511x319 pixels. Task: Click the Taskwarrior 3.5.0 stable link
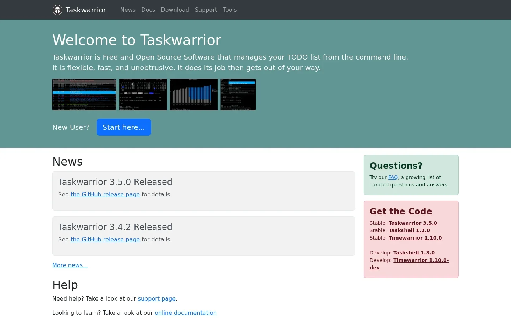[413, 223]
